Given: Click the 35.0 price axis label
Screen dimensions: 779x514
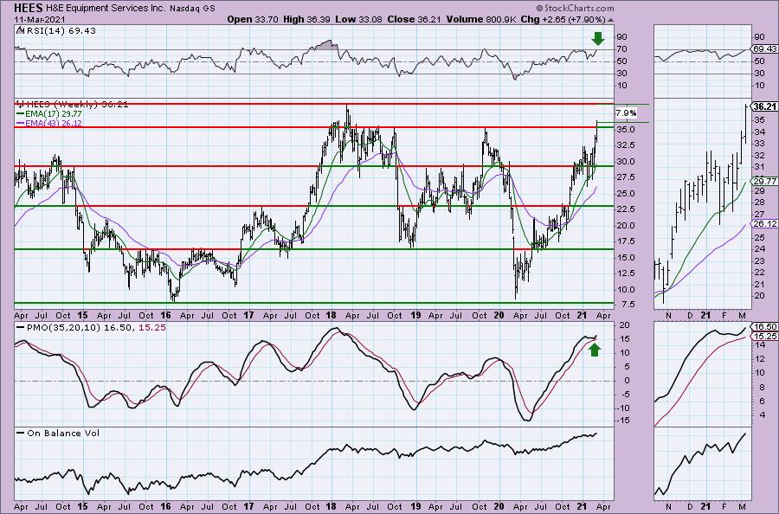Looking at the screenshot, I should coord(625,130).
